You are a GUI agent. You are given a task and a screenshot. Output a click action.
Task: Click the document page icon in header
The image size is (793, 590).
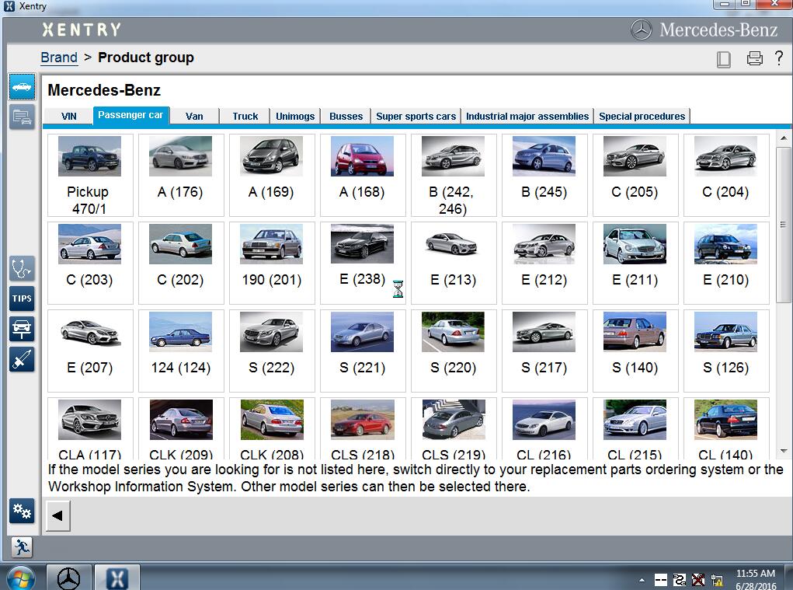coord(724,59)
